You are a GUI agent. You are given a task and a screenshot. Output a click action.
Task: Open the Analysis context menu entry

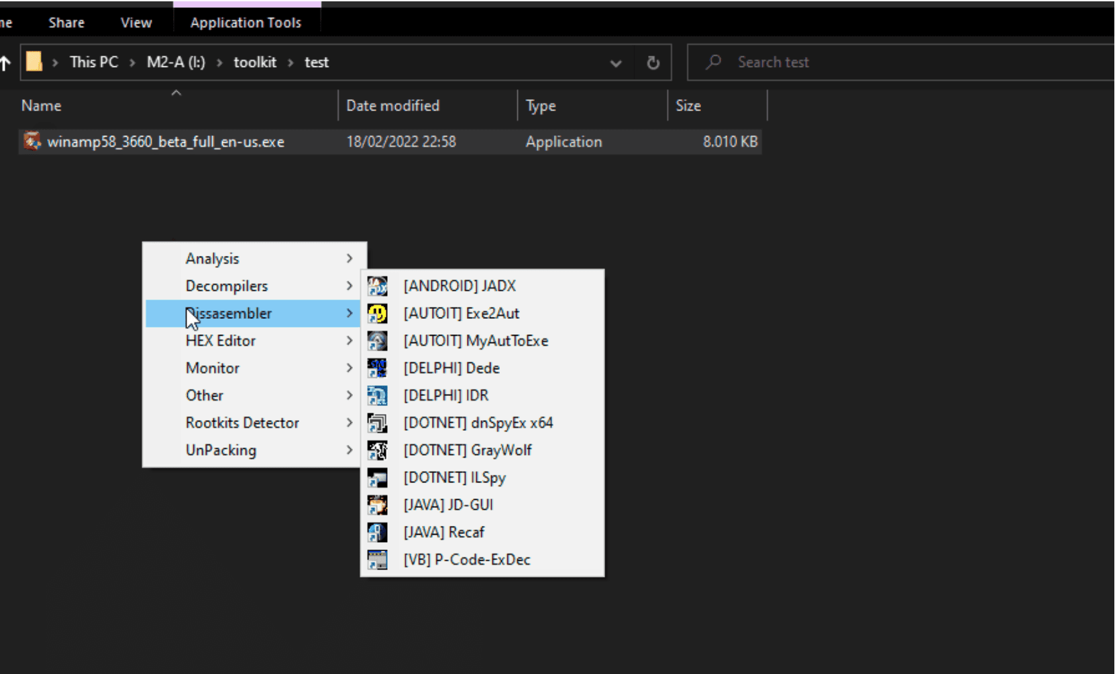coord(253,259)
